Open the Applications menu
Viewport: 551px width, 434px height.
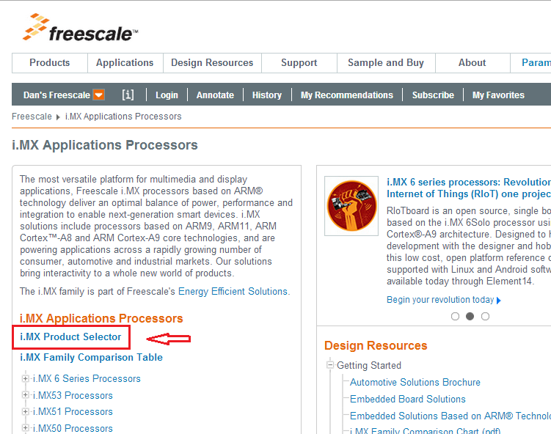click(x=125, y=63)
